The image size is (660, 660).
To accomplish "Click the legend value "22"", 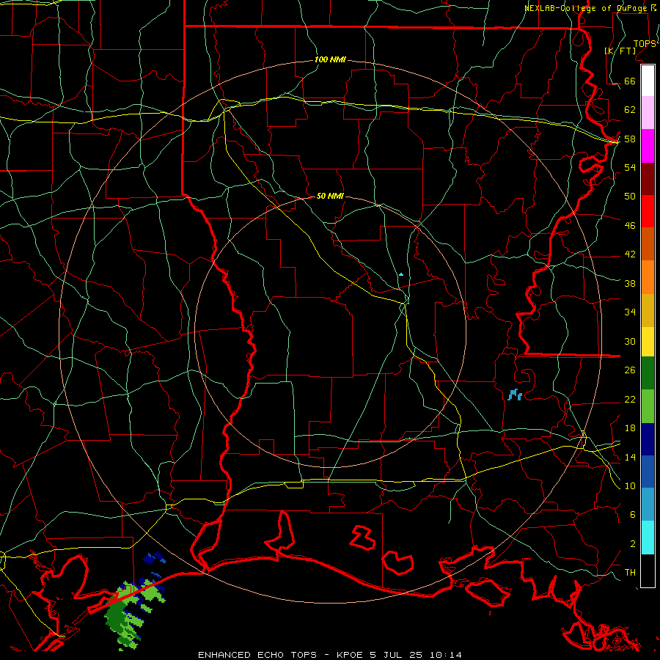I will coord(630,399).
